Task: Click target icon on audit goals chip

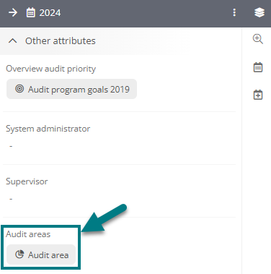Action: click(x=19, y=89)
